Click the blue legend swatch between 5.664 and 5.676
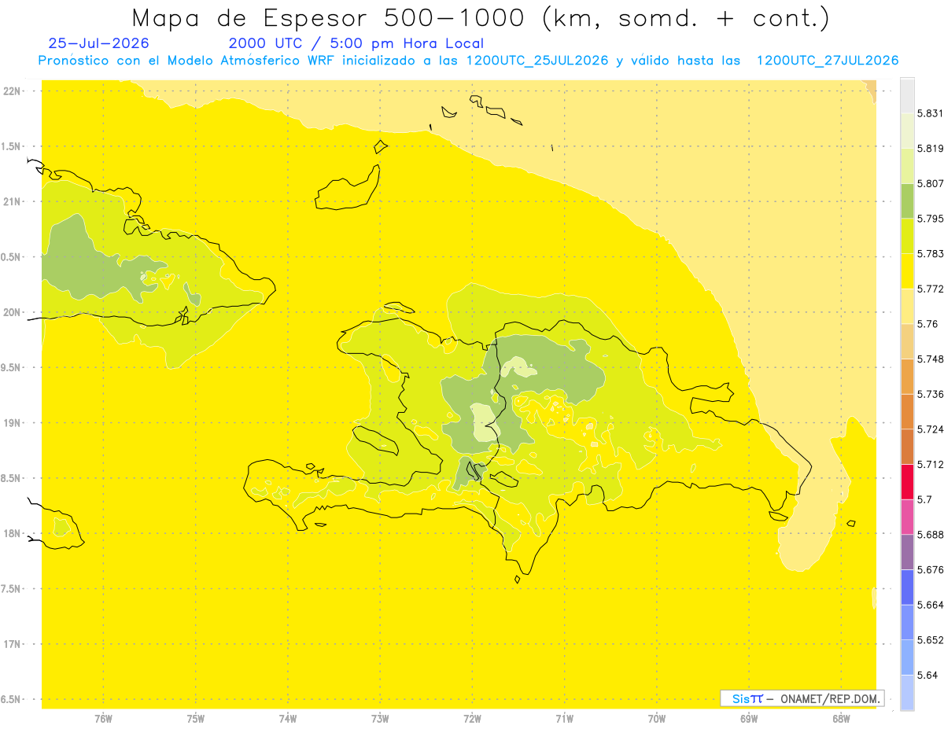The width and height of the screenshot is (944, 729). click(907, 587)
